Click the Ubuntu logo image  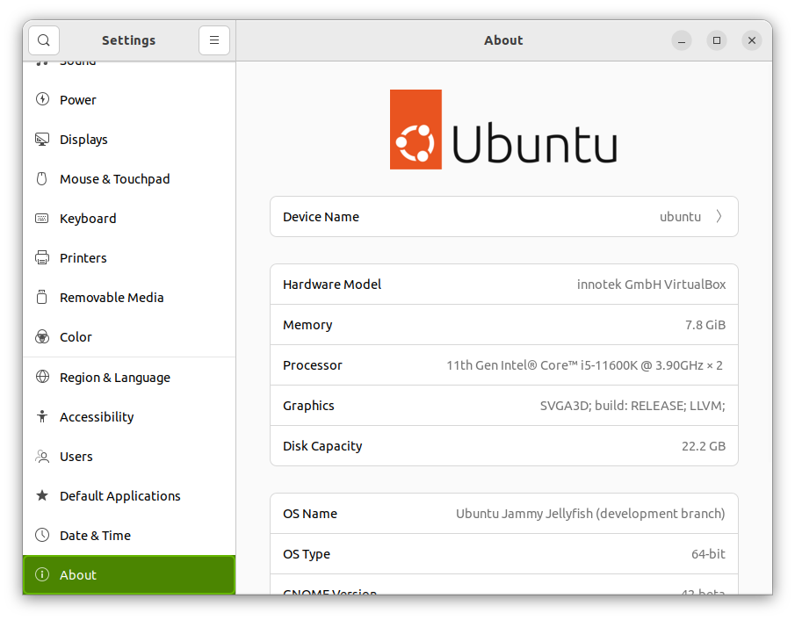(503, 129)
